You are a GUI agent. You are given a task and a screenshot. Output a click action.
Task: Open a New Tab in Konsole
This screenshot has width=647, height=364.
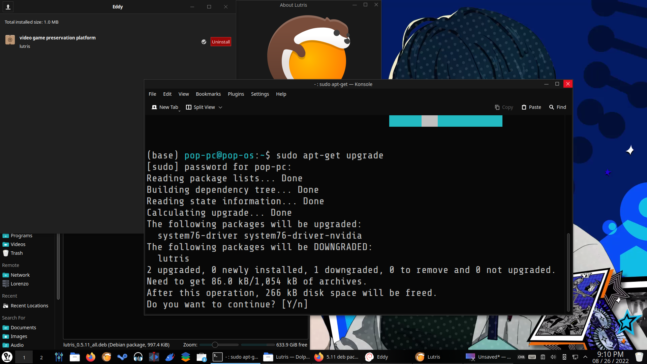tap(165, 107)
